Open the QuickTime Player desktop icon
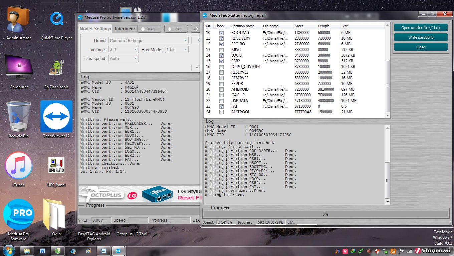 point(56,22)
